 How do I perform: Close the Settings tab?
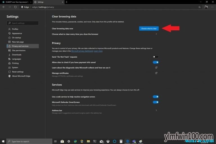62,2
